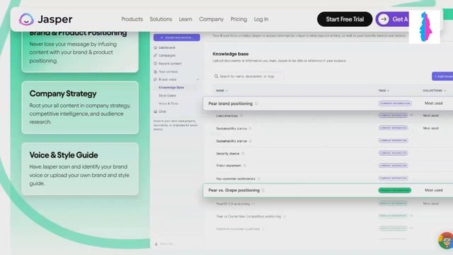Open the TAGS column dropdown
The height and width of the screenshot is (255, 453).
[384, 91]
